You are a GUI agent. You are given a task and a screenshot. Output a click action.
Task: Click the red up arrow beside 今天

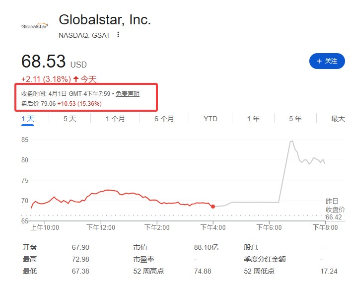point(76,79)
